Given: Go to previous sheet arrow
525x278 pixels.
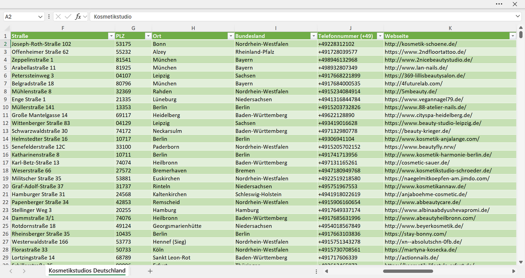Looking at the screenshot, I should point(11,271).
